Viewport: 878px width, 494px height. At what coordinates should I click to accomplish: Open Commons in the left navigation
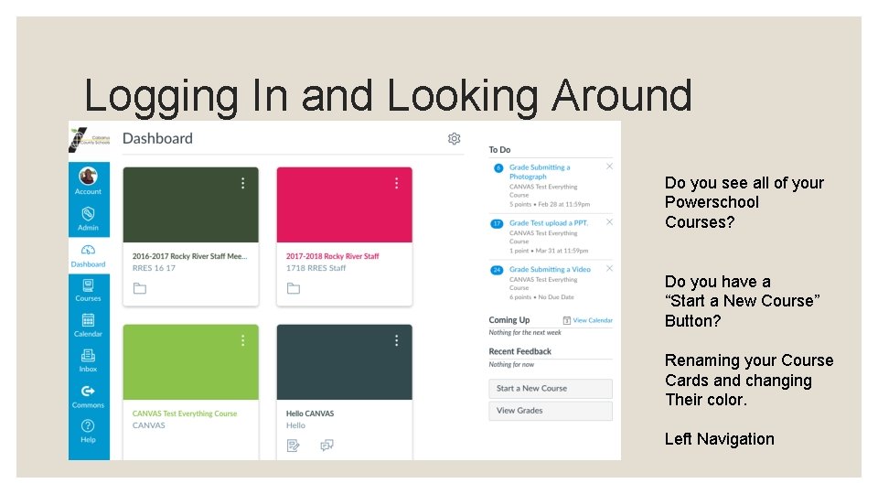(89, 396)
